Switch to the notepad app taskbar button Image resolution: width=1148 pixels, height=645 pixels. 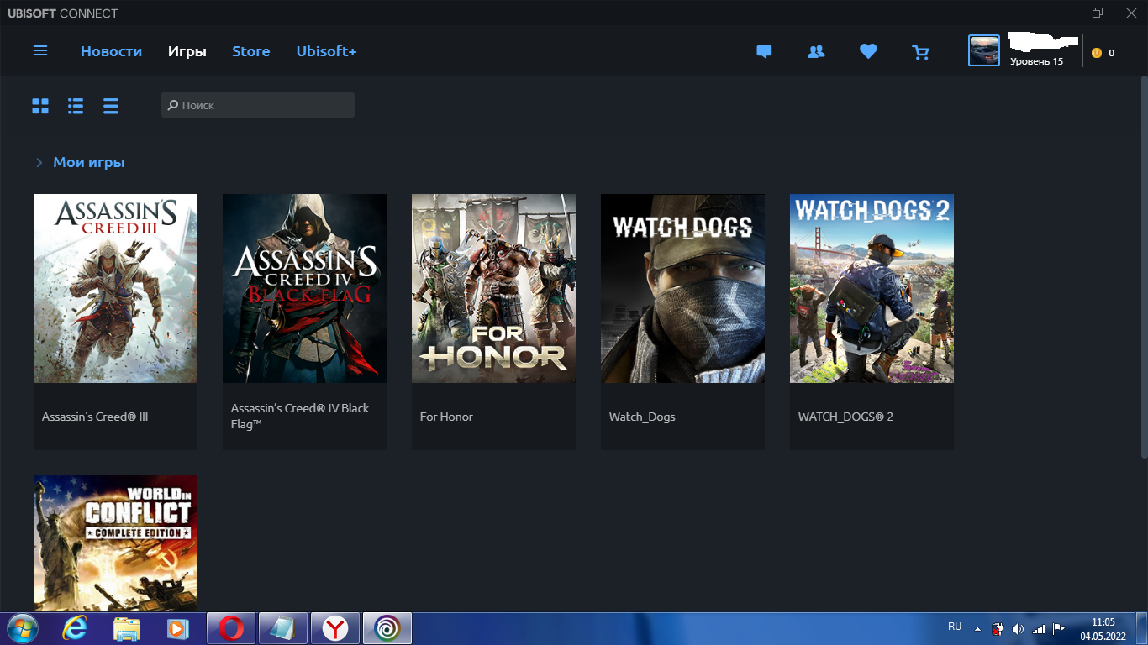pyautogui.click(x=283, y=628)
